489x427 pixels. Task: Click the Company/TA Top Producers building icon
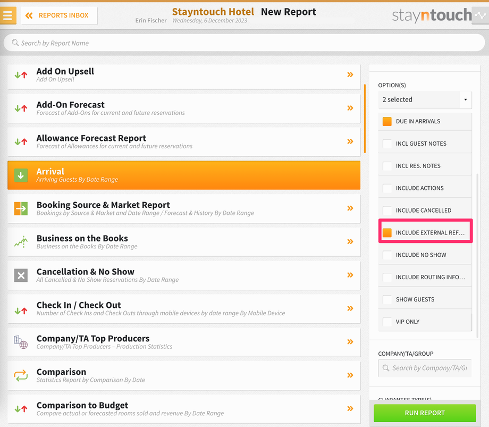pos(21,342)
